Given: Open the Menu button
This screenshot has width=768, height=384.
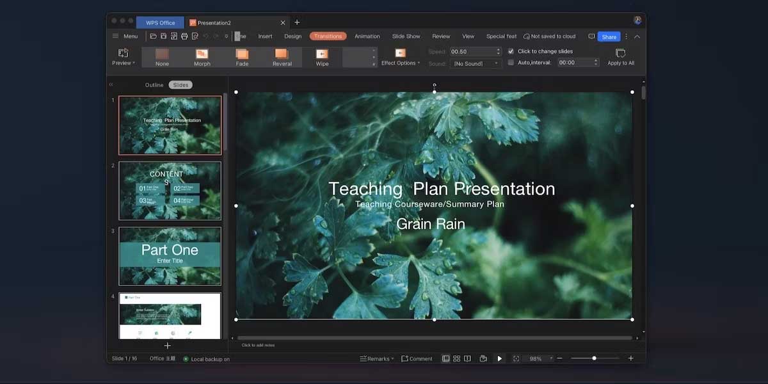Looking at the screenshot, I should click(x=125, y=36).
